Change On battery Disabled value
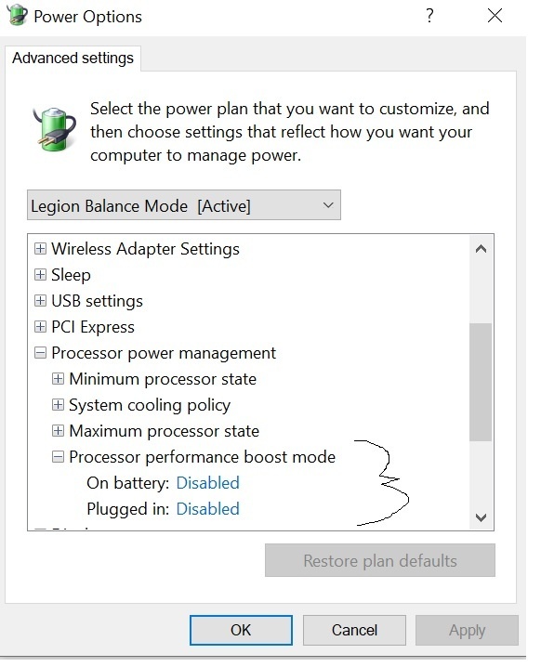Viewport: 541px width, 667px height. pyautogui.click(x=207, y=483)
